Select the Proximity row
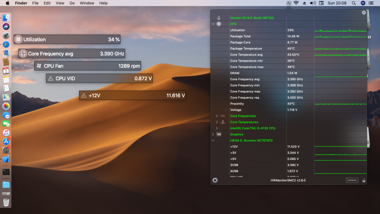Viewport: 380px width, 214px height. click(x=289, y=104)
